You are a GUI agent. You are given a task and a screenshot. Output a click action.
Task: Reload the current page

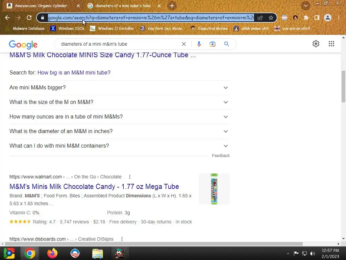tap(29, 18)
